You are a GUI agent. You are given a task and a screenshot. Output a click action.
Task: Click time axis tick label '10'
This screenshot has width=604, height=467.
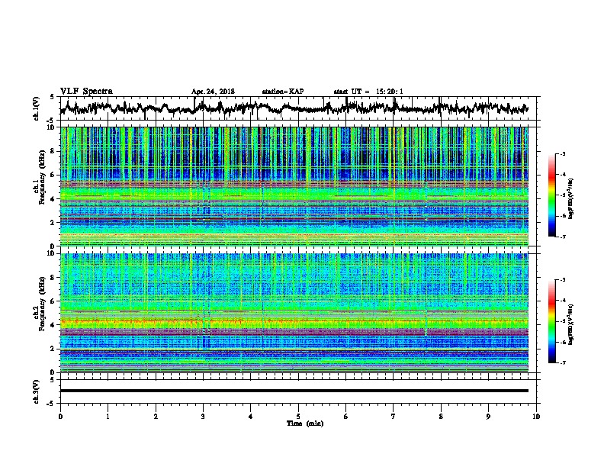(x=536, y=417)
